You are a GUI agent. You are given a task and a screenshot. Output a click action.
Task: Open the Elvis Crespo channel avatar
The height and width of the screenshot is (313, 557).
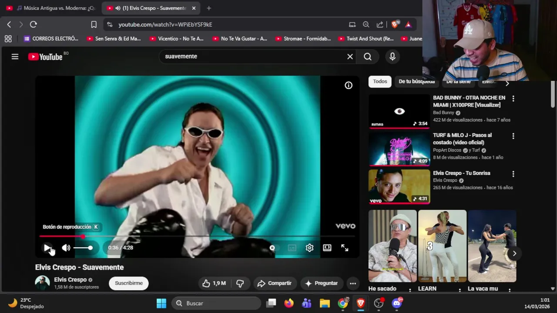(x=42, y=283)
